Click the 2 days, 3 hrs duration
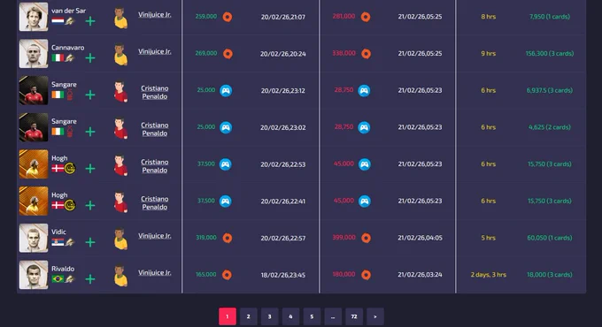This screenshot has width=602, height=327. [x=489, y=275]
